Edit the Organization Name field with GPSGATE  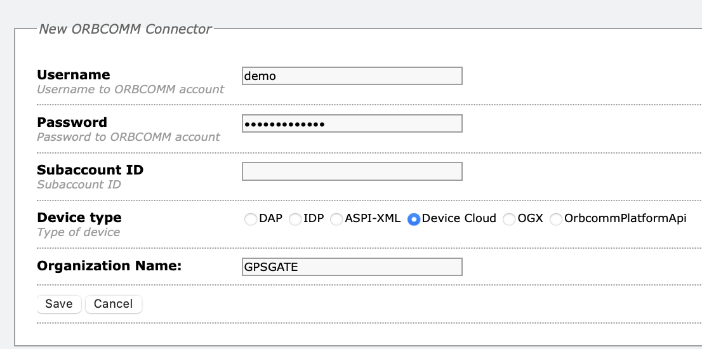click(x=352, y=267)
